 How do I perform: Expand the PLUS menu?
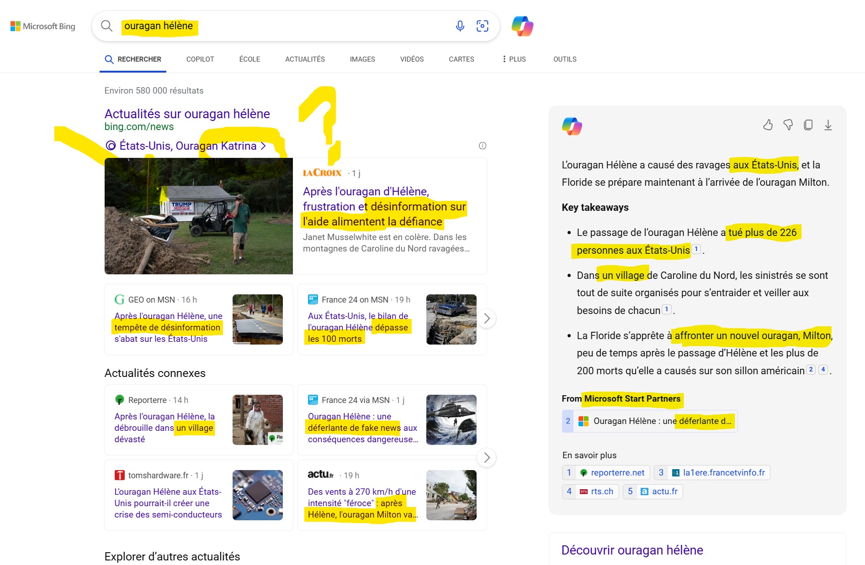click(514, 59)
